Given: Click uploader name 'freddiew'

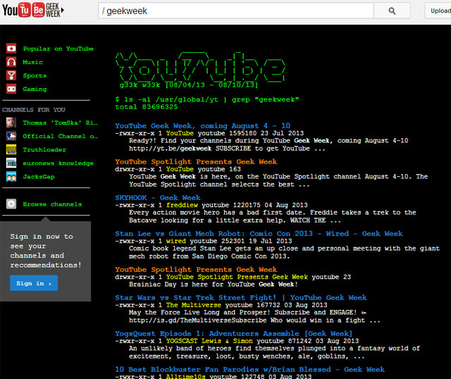Looking at the screenshot, I should tap(182, 205).
